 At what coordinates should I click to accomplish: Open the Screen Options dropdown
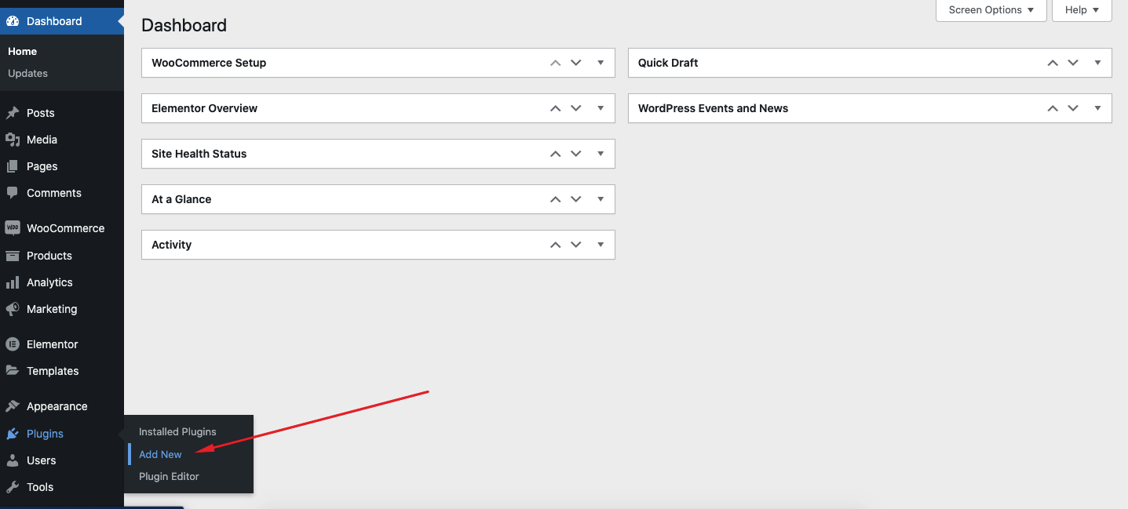pyautogui.click(x=990, y=9)
